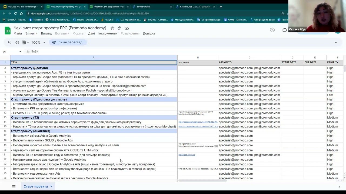Expand the side panel arrow at bottom right
This screenshot has width=346, height=194.
pos(340,186)
